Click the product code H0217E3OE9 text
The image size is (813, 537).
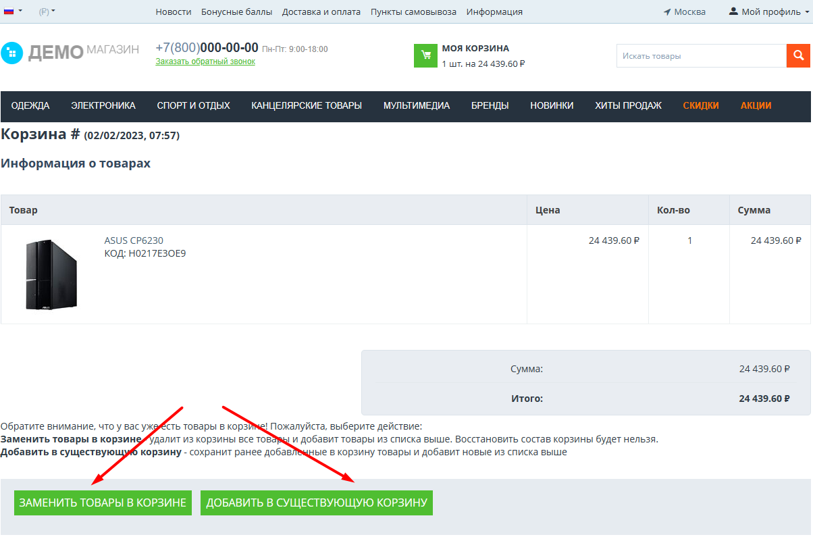coord(157,254)
